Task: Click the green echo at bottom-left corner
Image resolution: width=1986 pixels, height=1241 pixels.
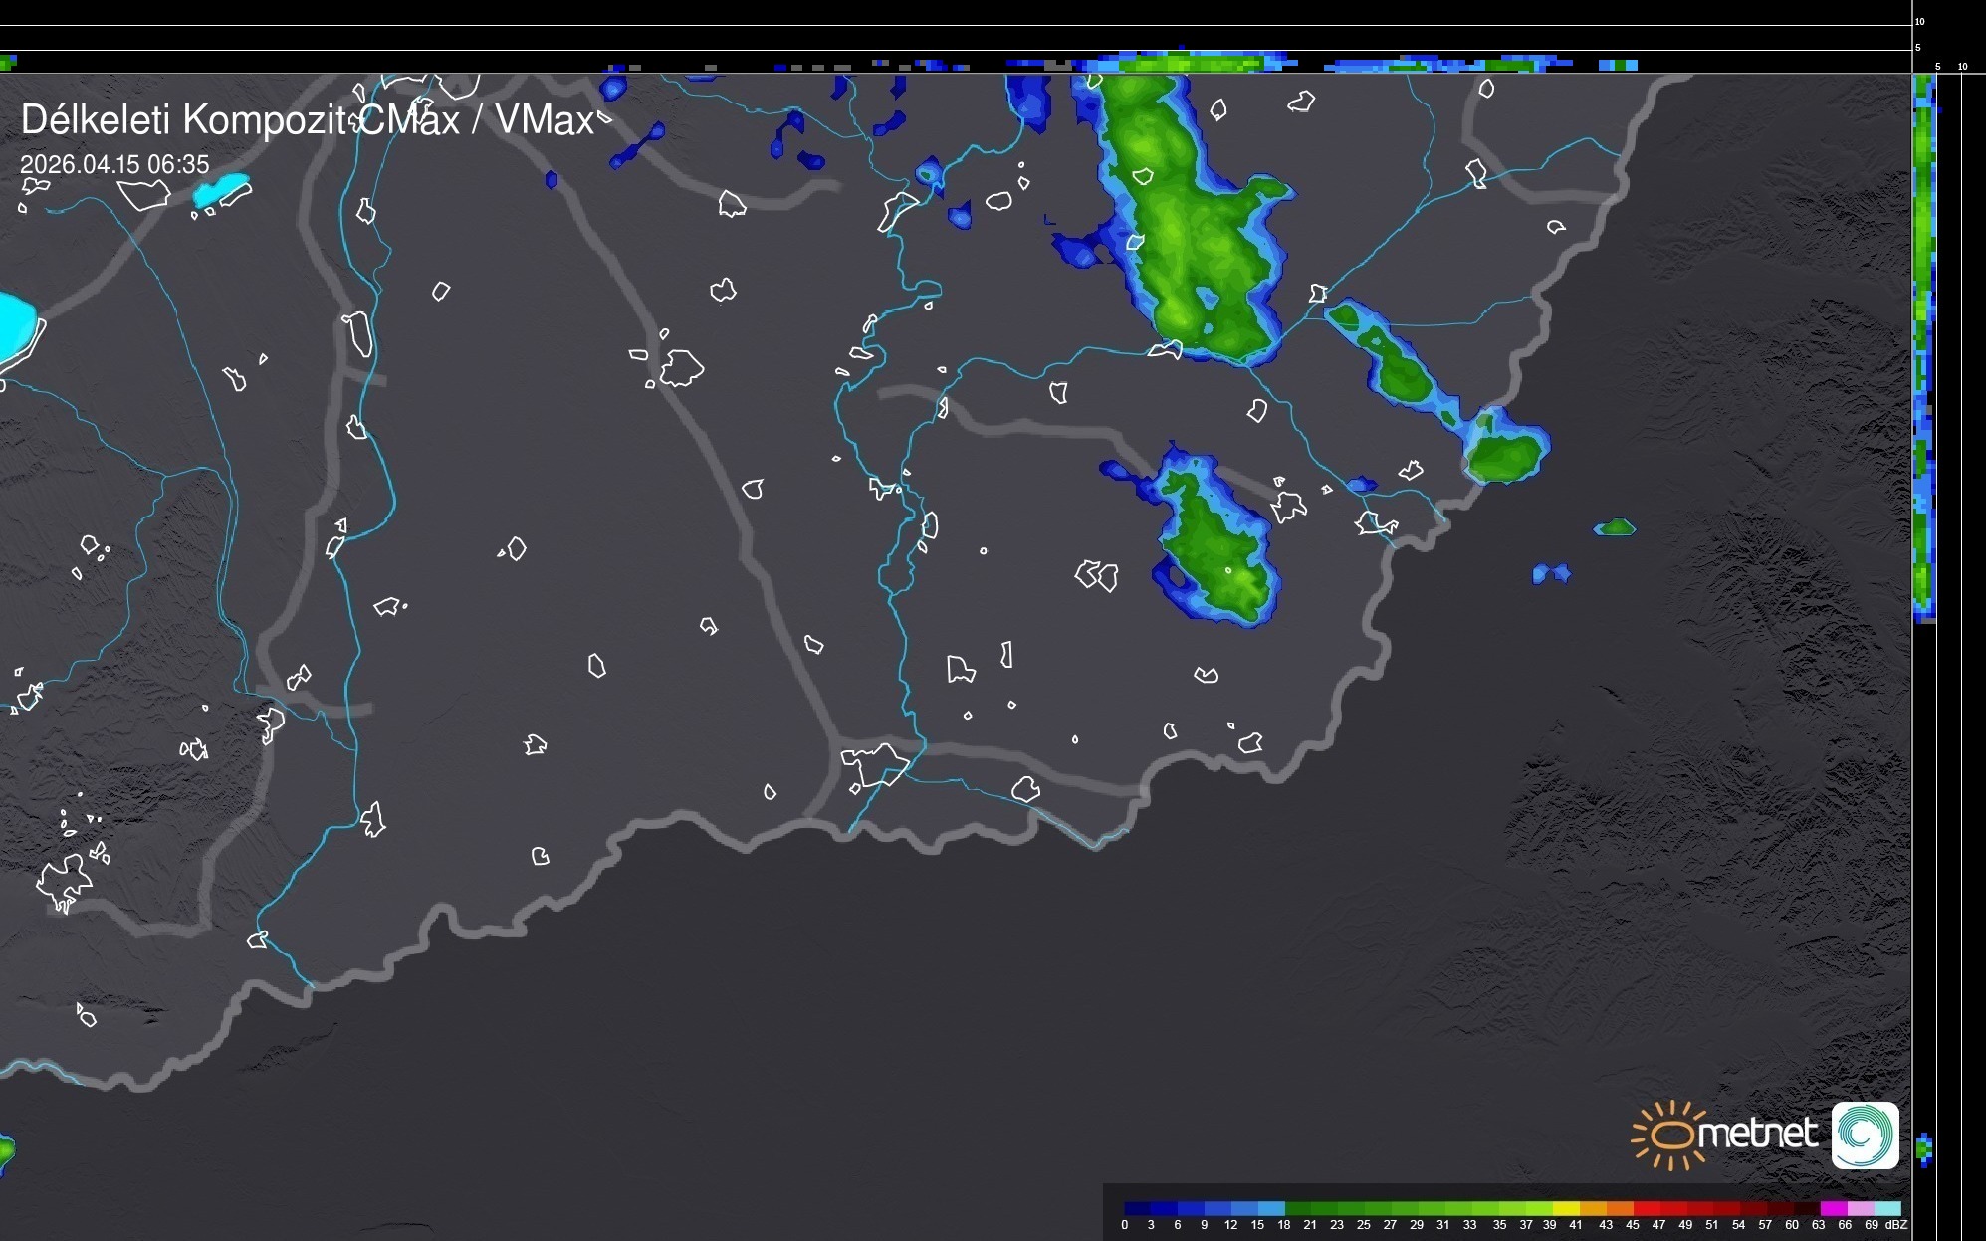Action: click(x=5, y=1152)
